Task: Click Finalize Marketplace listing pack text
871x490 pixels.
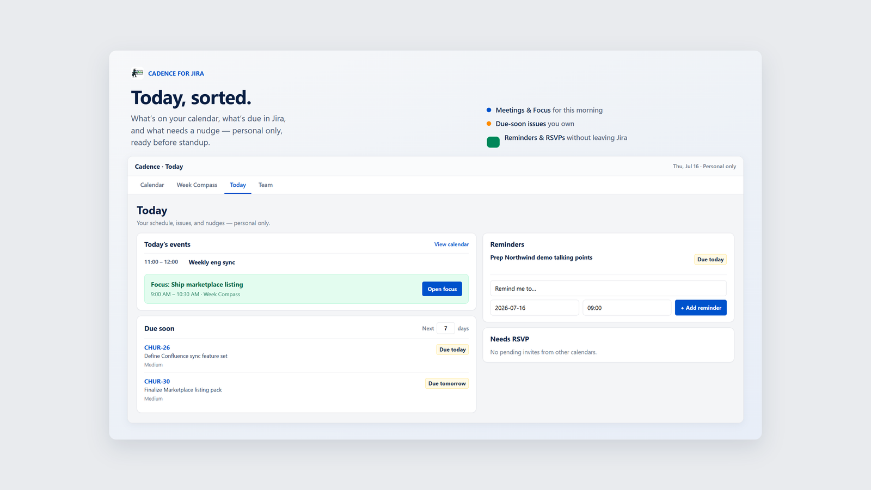Action: click(x=183, y=390)
